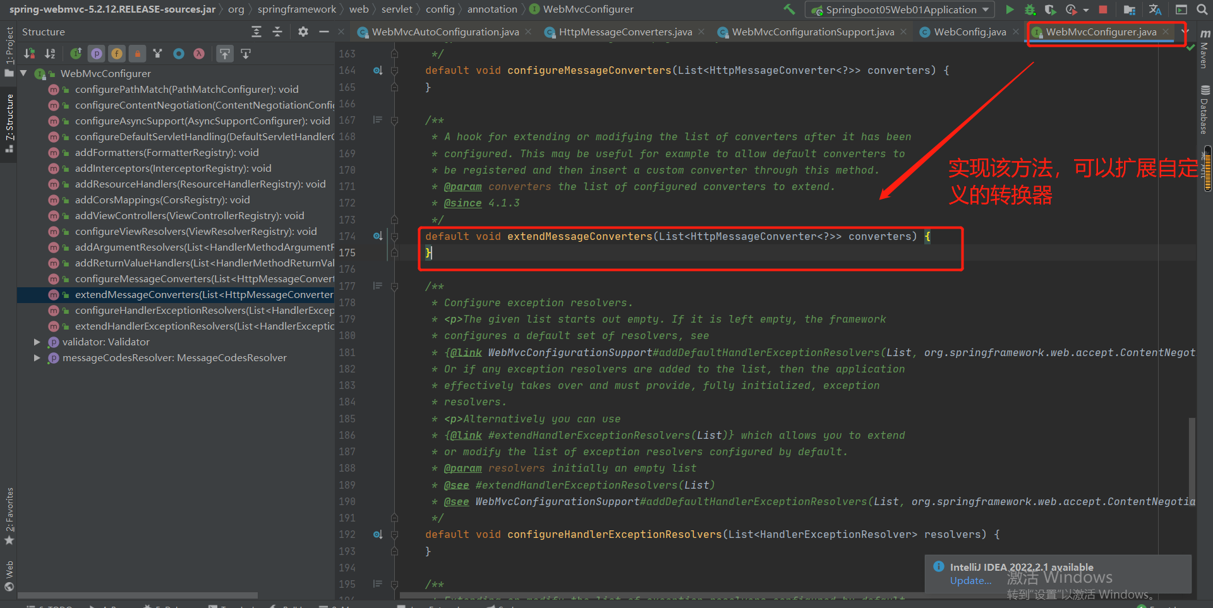Image resolution: width=1213 pixels, height=608 pixels.
Task: Toggle alphabetical sorting in the Structure toolbar
Action: tap(50, 54)
